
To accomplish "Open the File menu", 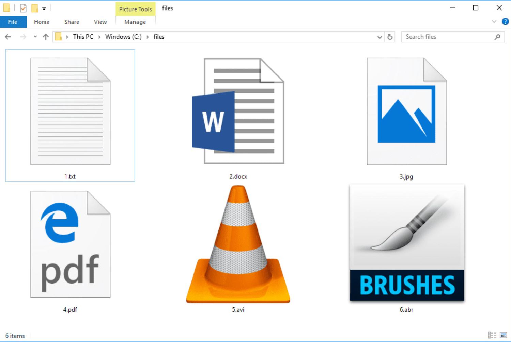I will [x=13, y=22].
